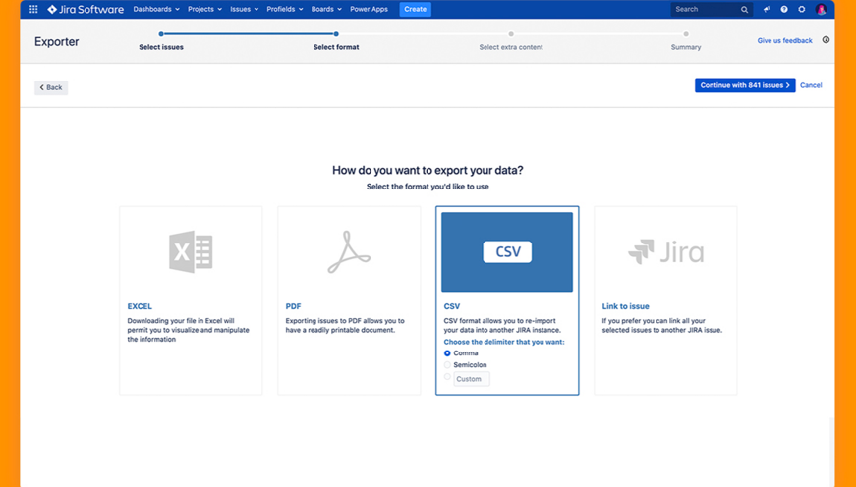The width and height of the screenshot is (856, 487).
Task: Choose the Custom delimiter radio button
Action: pos(447,376)
